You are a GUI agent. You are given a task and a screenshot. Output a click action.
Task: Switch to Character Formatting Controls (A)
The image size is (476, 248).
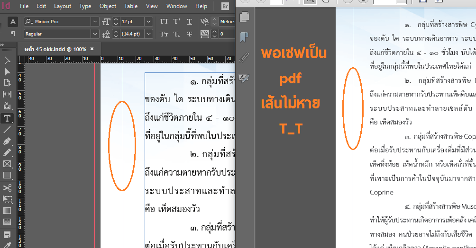(13, 22)
